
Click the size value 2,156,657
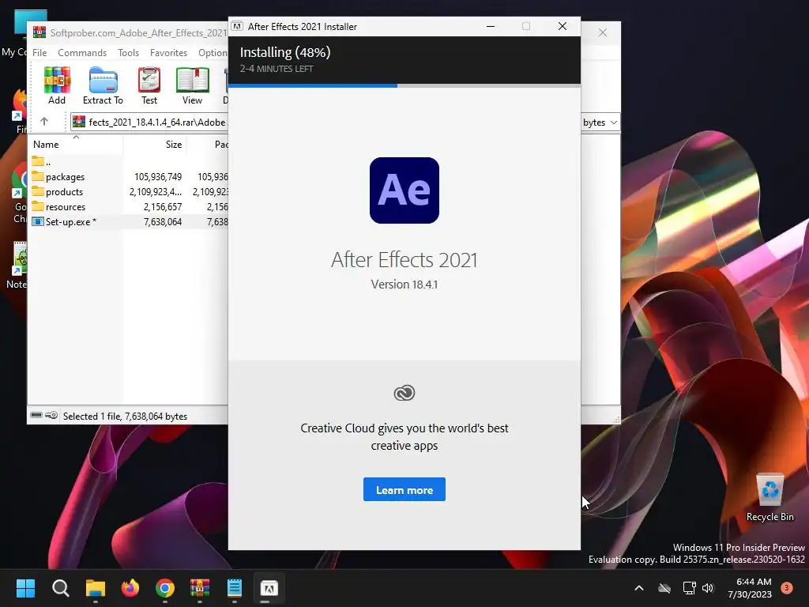pos(163,207)
